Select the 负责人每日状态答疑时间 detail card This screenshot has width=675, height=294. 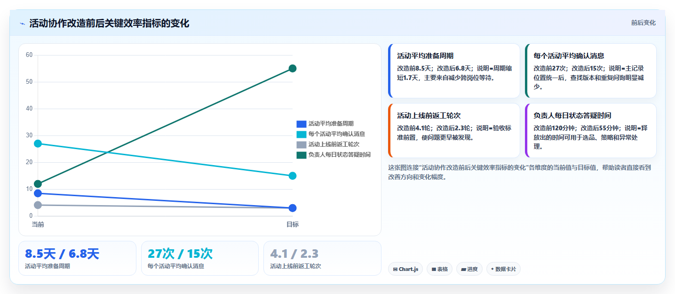click(x=590, y=131)
